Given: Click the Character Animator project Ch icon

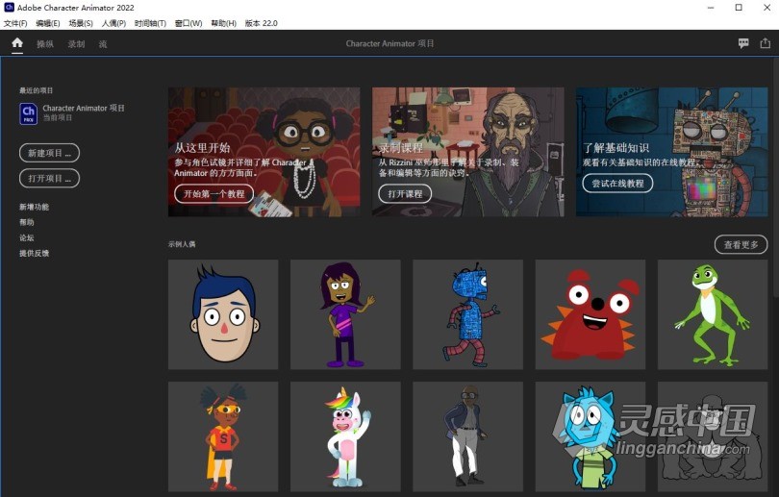Looking at the screenshot, I should tap(28, 113).
